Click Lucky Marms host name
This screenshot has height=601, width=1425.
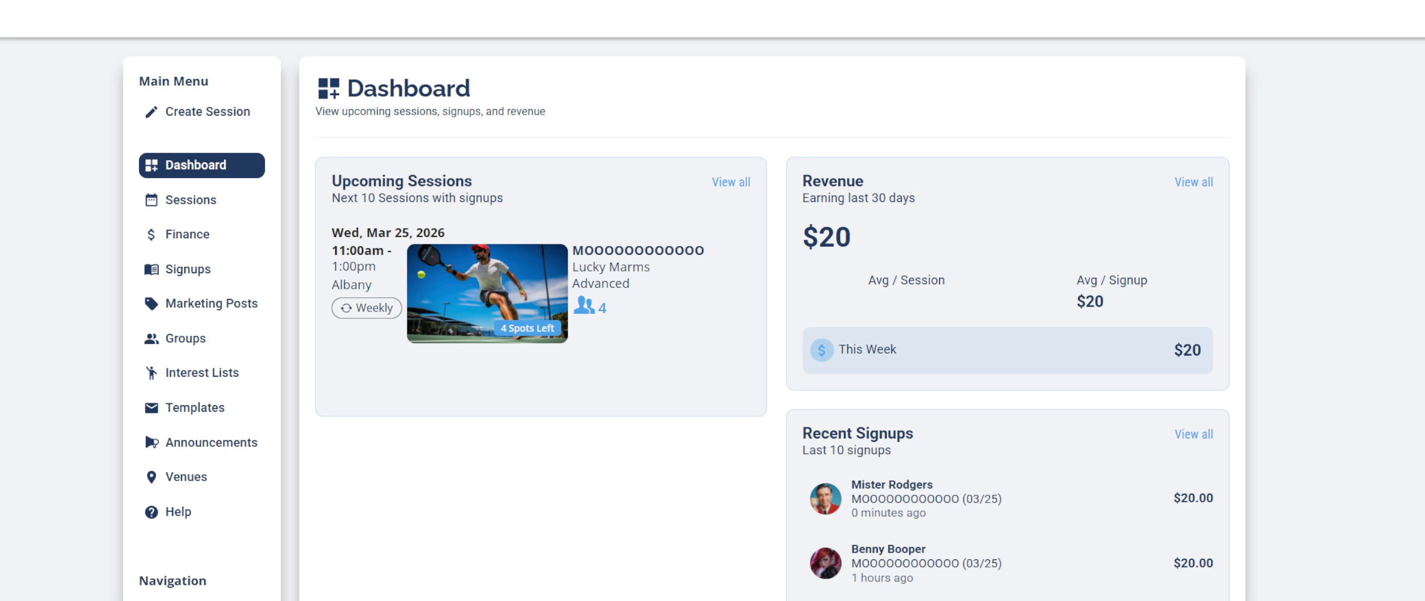(x=611, y=267)
